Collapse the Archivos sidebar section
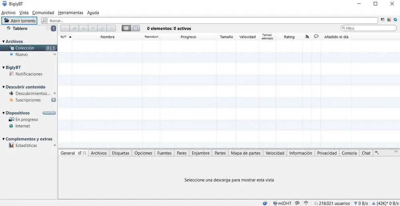Screen dimensions: 400x206 point(4,41)
